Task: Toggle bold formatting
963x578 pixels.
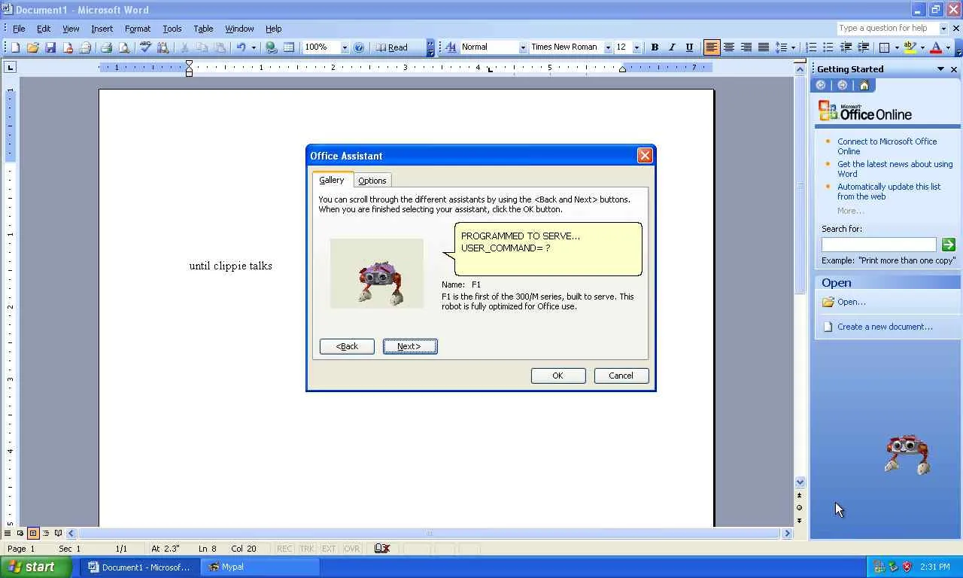Action: pyautogui.click(x=655, y=47)
